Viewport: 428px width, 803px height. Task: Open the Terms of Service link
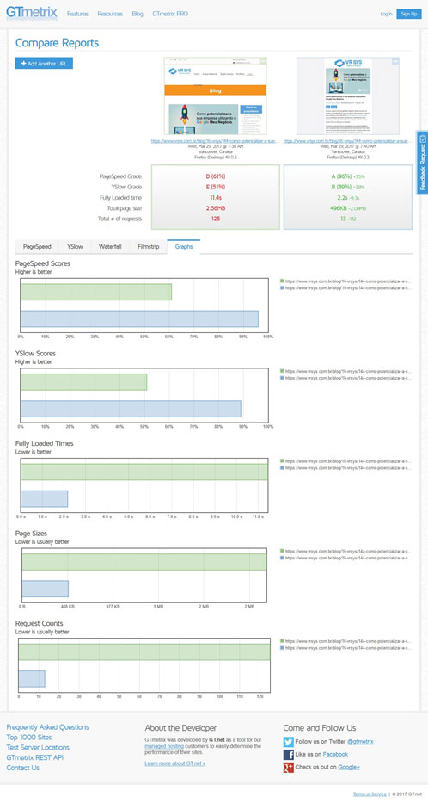[370, 794]
